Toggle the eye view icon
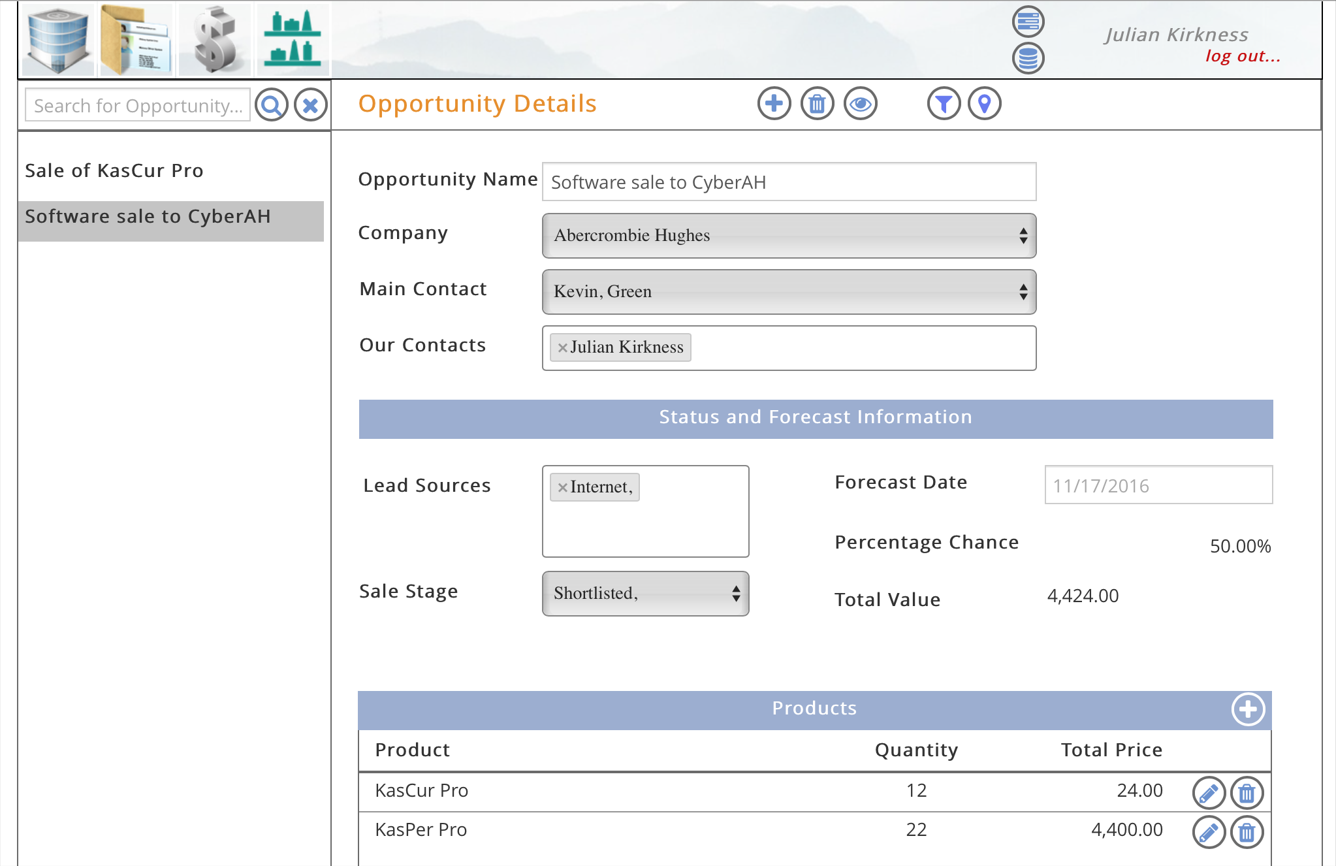 [860, 104]
